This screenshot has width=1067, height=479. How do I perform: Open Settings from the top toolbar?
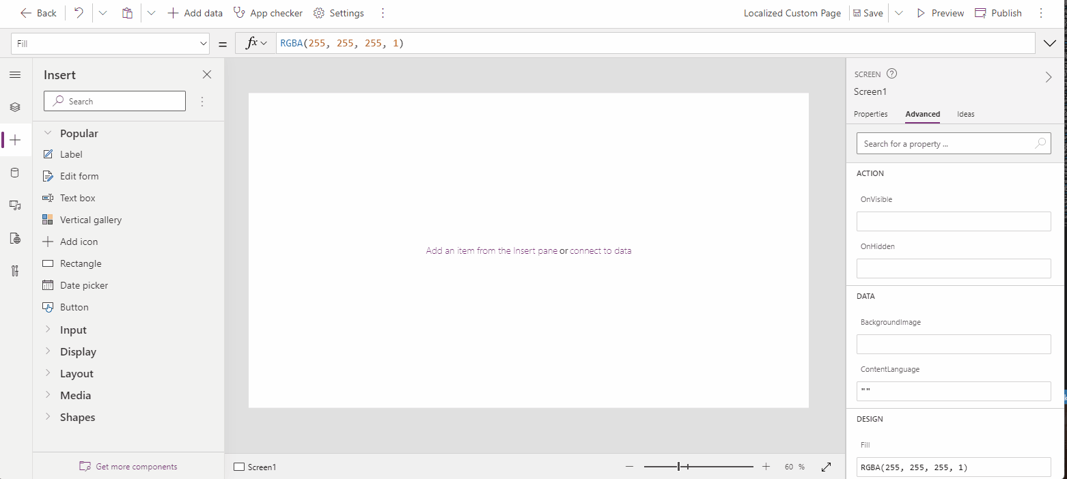tap(339, 13)
